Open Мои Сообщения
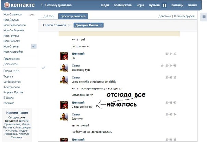This screenshot has height=142, width=207. point(14,30)
